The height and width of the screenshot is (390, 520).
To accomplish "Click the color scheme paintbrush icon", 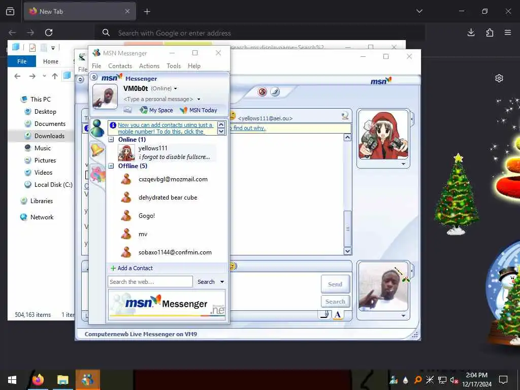I will [x=275, y=91].
